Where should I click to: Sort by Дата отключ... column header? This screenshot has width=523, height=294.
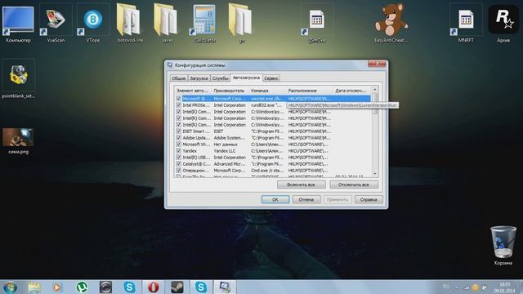point(352,91)
